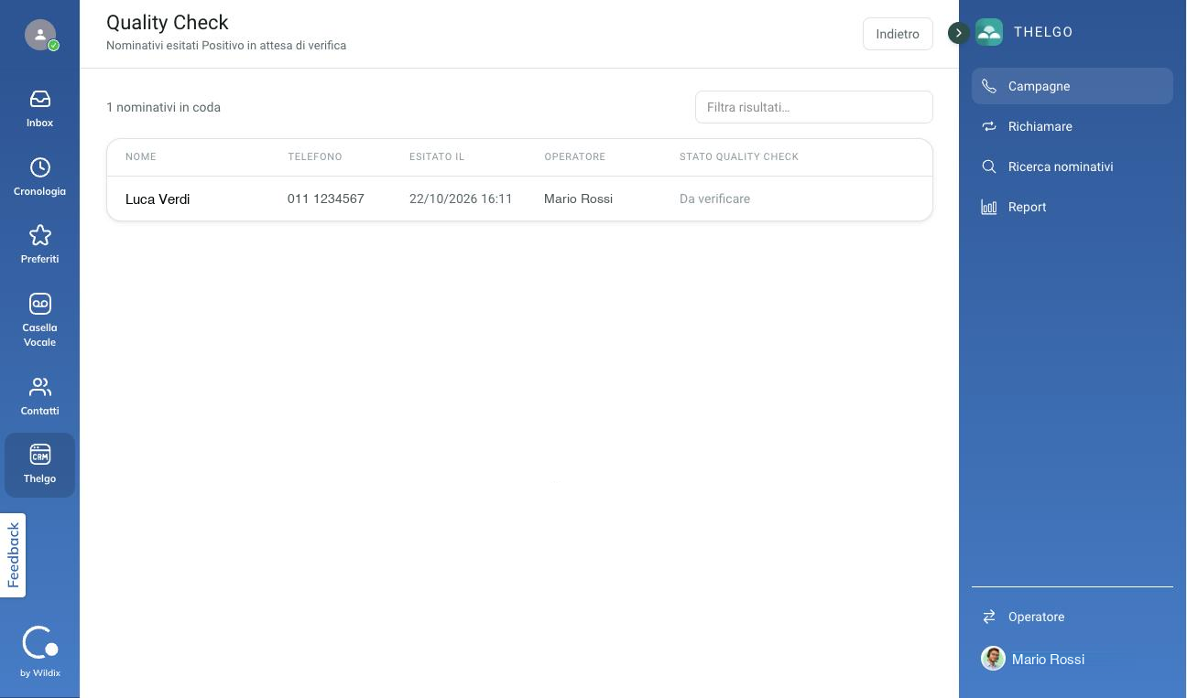
Task: Open the Inbox icon in left sidebar
Action: (39, 99)
